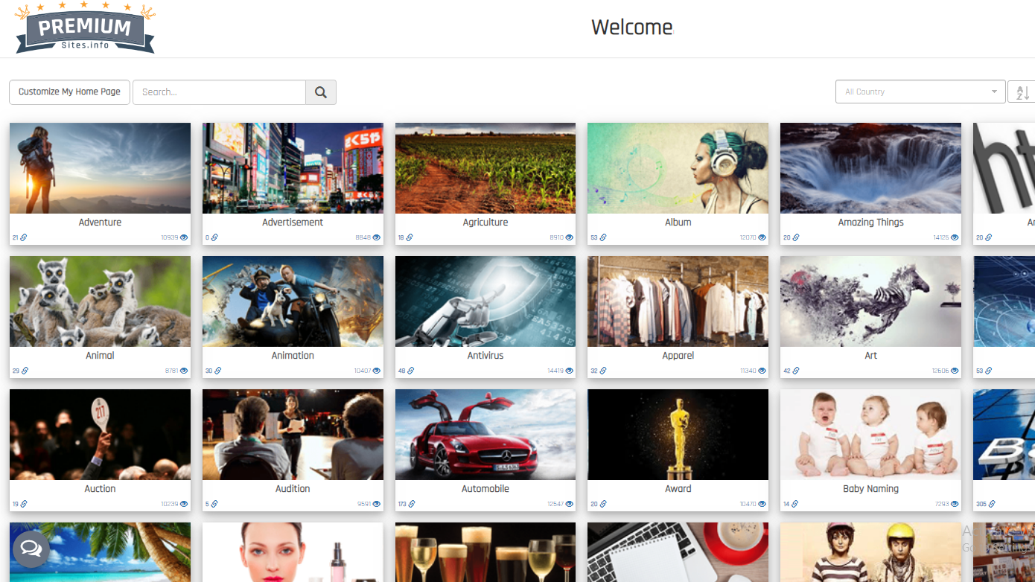Click the eye icon on the Auction card
This screenshot has height=582, width=1035.
184,504
